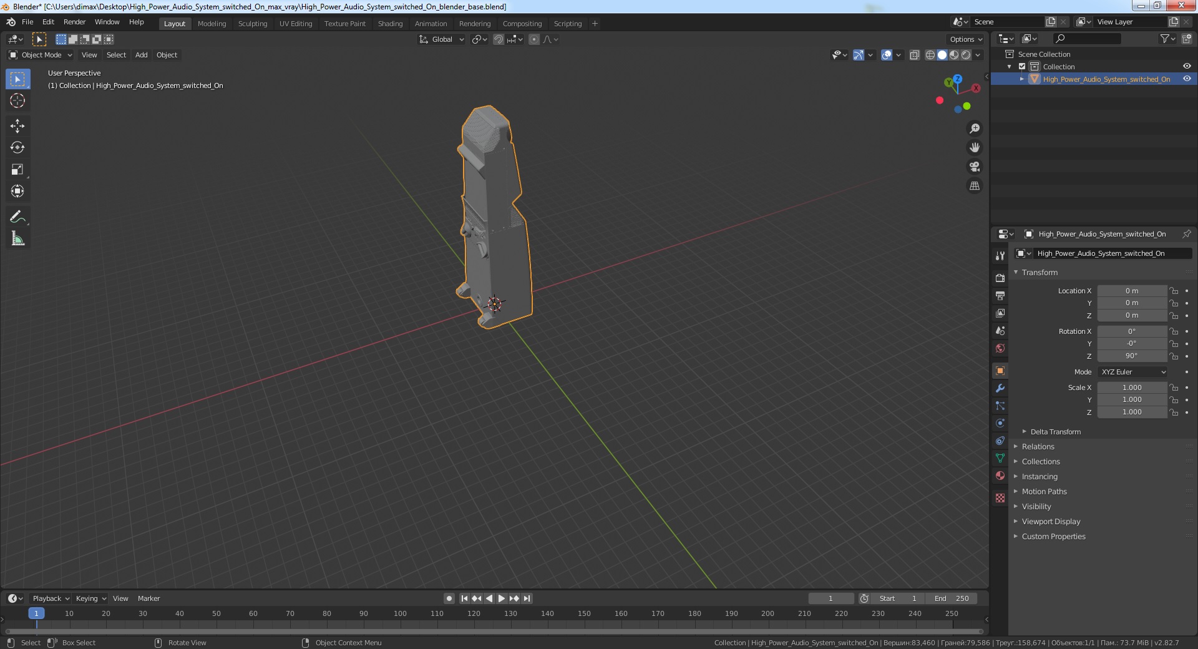Open the Tool properties tab
The image size is (1198, 649).
click(x=1000, y=256)
